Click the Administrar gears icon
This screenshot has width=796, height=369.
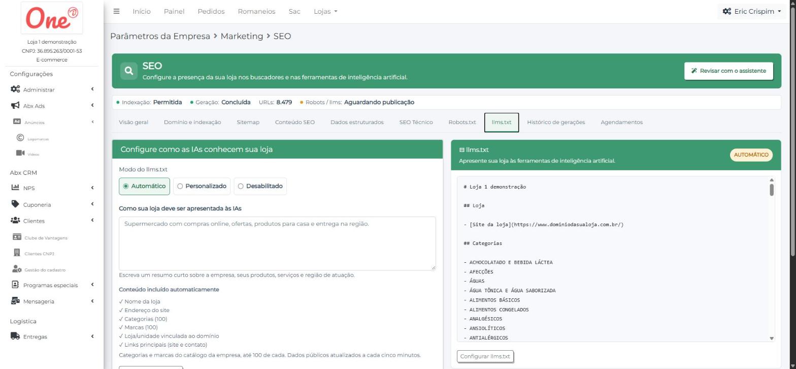tap(16, 89)
